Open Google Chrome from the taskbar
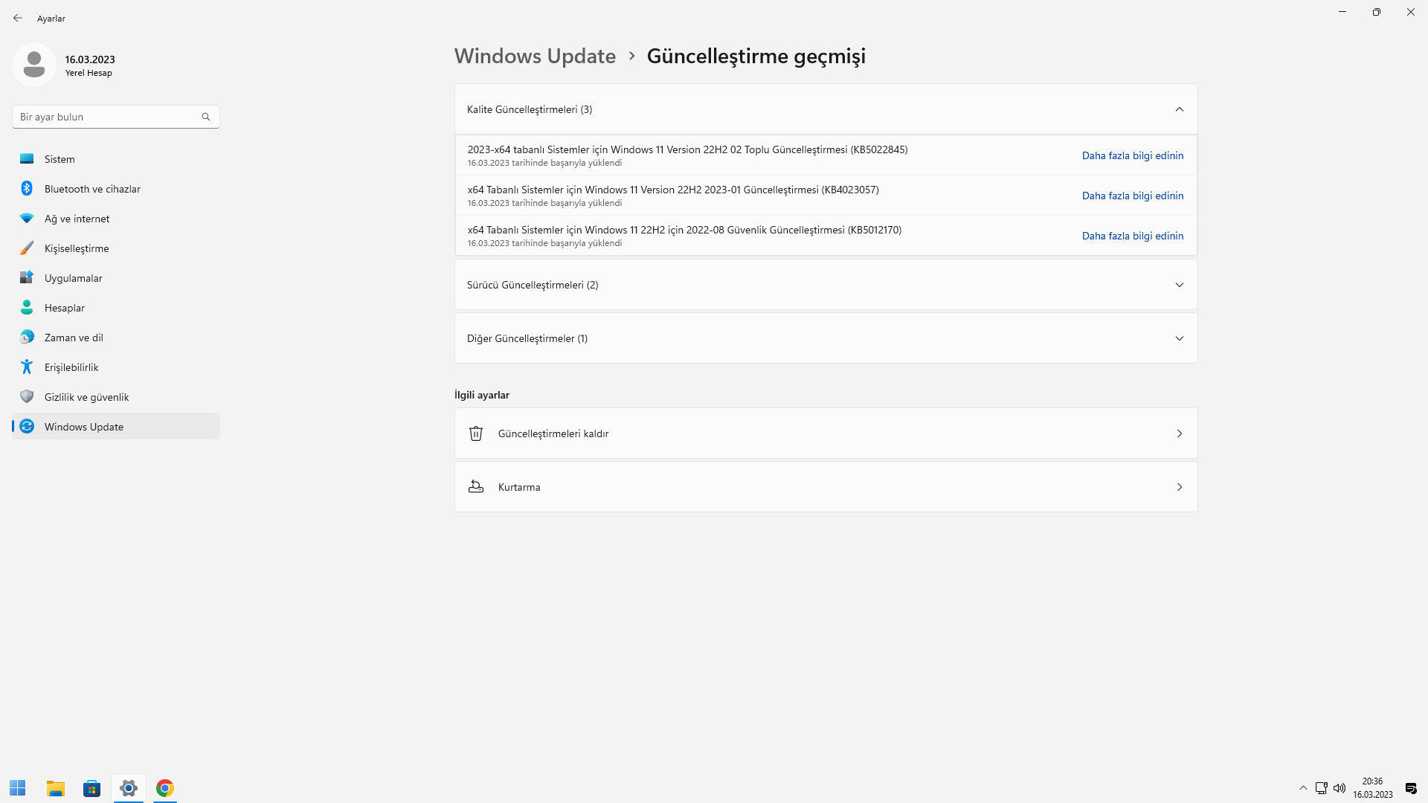 [x=165, y=788]
